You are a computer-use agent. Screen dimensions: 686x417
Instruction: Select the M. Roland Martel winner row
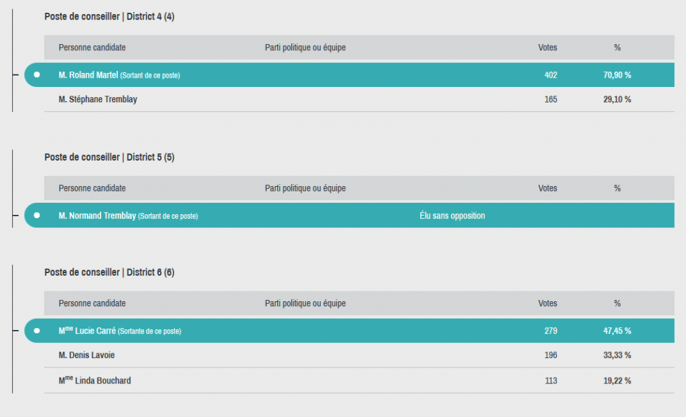tap(349, 75)
